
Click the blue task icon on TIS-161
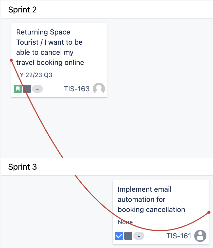(x=119, y=236)
